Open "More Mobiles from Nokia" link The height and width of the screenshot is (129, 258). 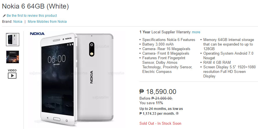[x=47, y=22]
